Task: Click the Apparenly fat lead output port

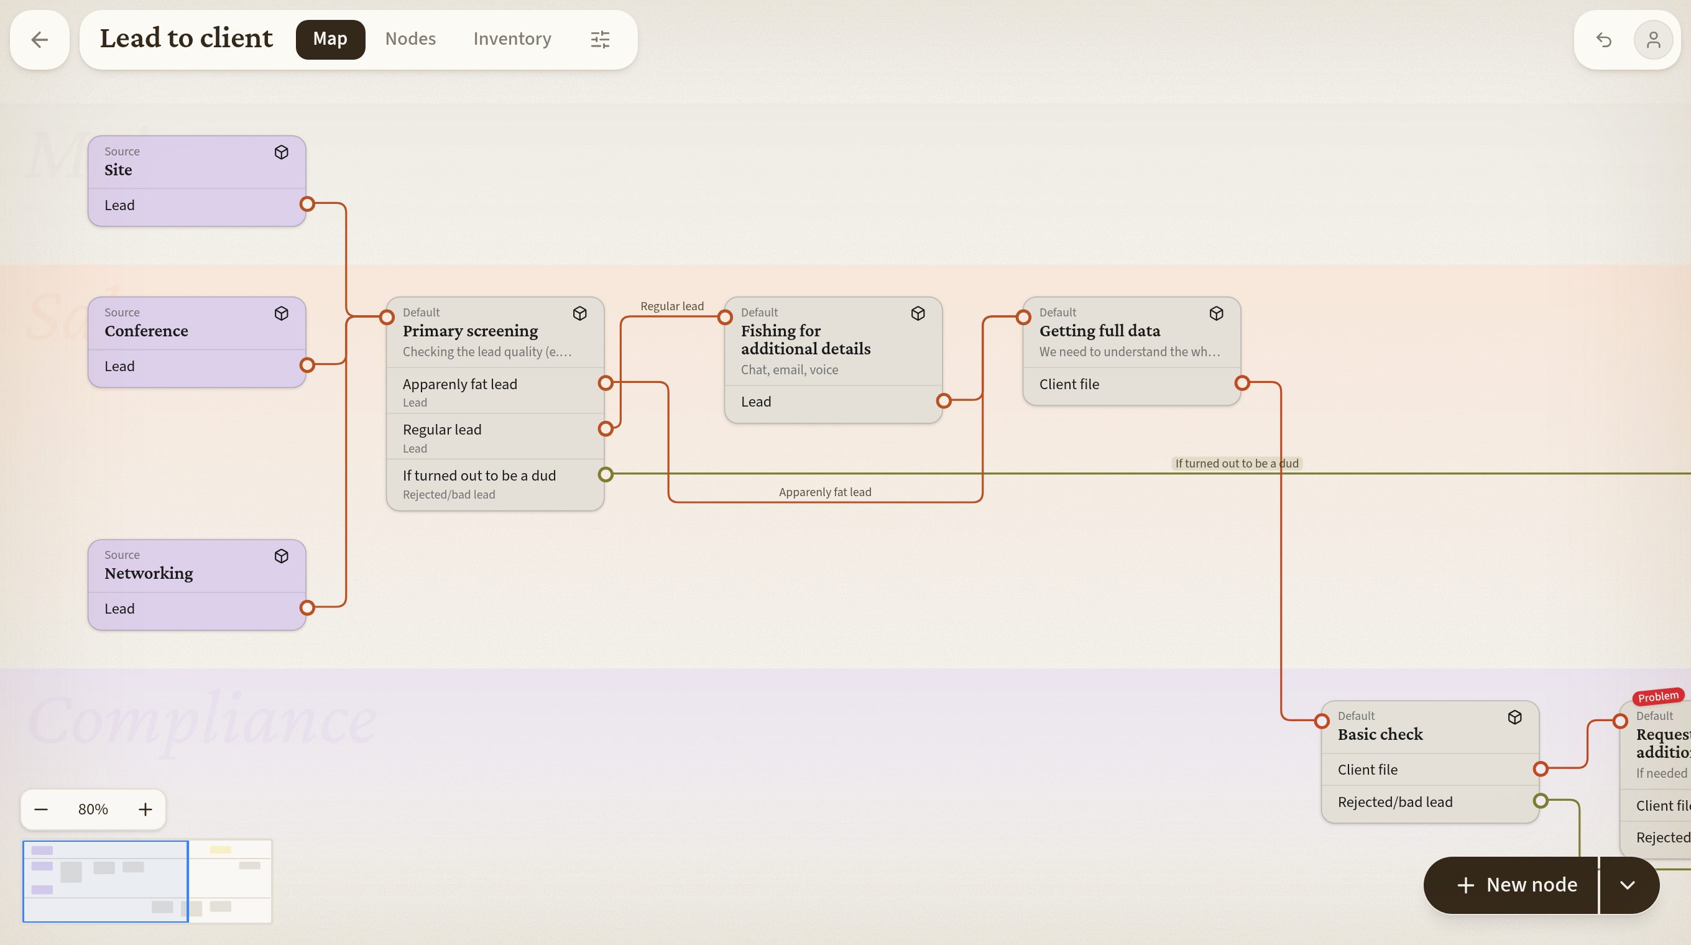Action: (x=606, y=383)
